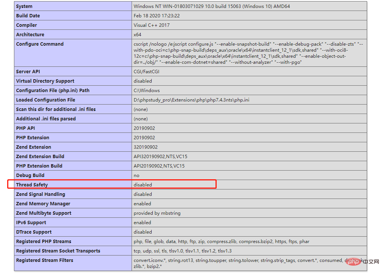The image size is (383, 274).
Task: Select "(none)" in the Scan this dir row
Action: pyautogui.click(x=141, y=109)
